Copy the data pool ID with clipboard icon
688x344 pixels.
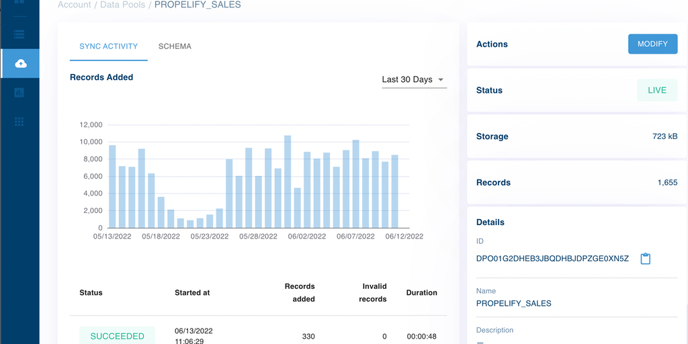point(645,259)
